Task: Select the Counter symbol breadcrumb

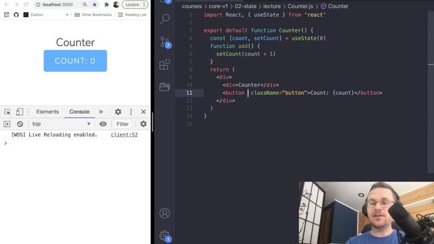Action: (334, 6)
